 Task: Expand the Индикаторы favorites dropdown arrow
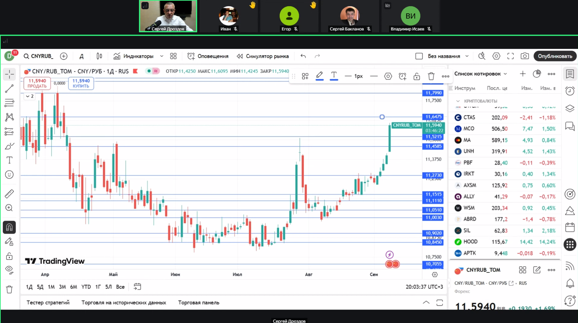[x=162, y=56]
